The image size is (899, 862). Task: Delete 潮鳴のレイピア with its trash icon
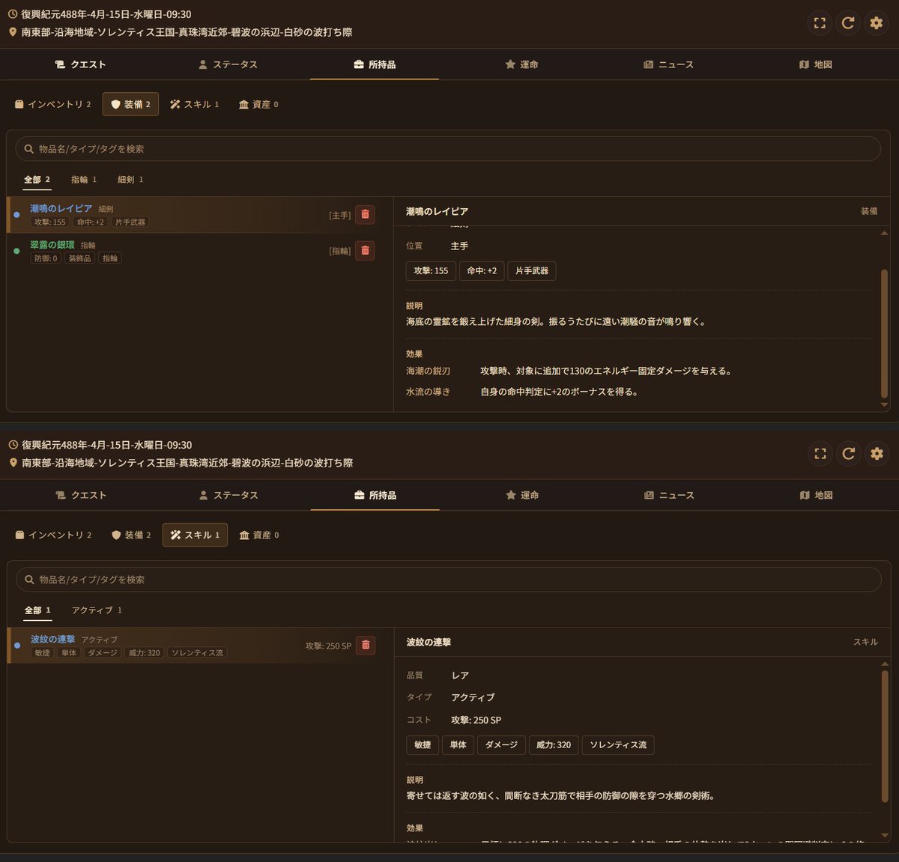[x=365, y=214]
